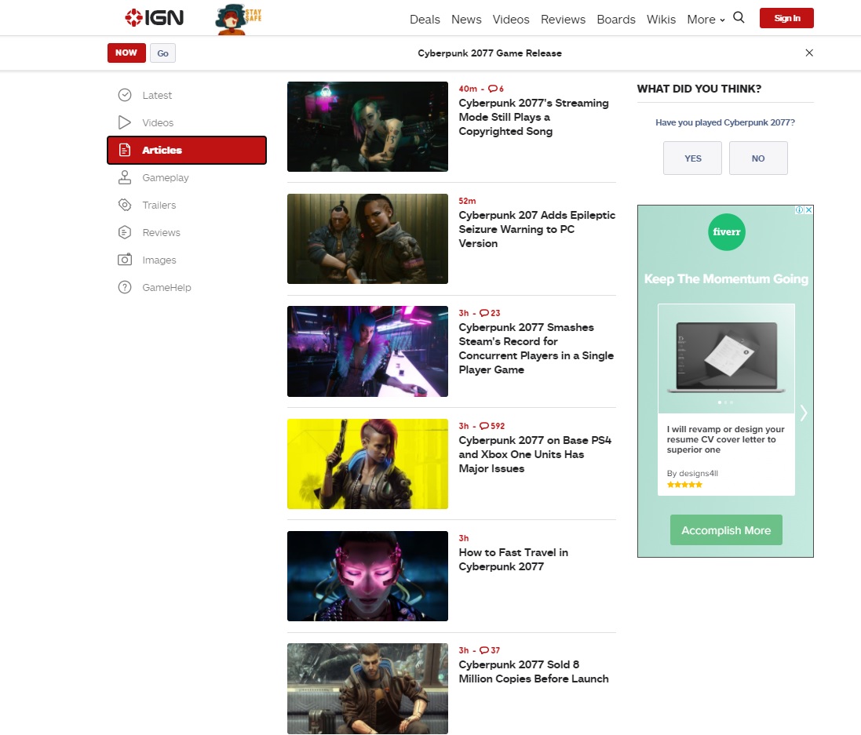This screenshot has height=735, width=861.
Task: Open the ad info icon
Action: pyautogui.click(x=800, y=209)
